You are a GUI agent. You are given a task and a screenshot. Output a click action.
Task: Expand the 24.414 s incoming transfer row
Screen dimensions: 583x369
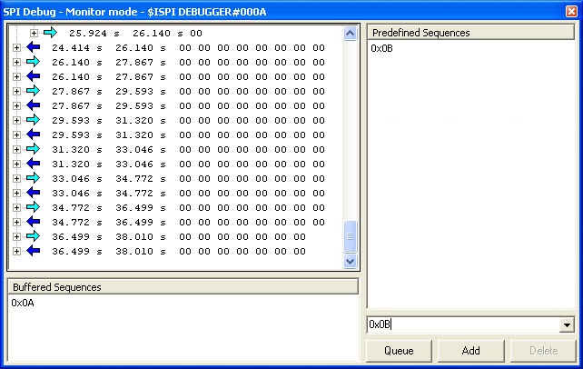pyautogui.click(x=16, y=47)
